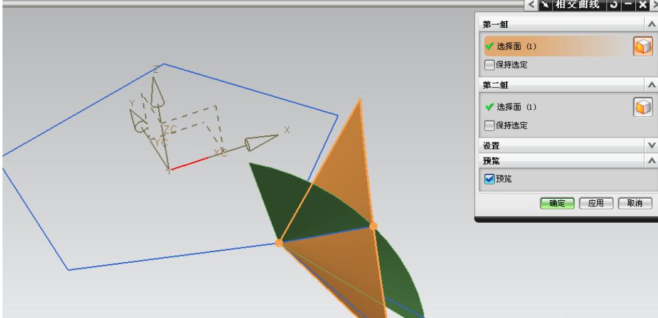The width and height of the screenshot is (658, 318).
Task: Click the 应用 button
Action: [x=596, y=204]
